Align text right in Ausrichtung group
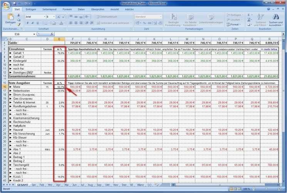This screenshot has height=193, width=287. tap(81, 23)
